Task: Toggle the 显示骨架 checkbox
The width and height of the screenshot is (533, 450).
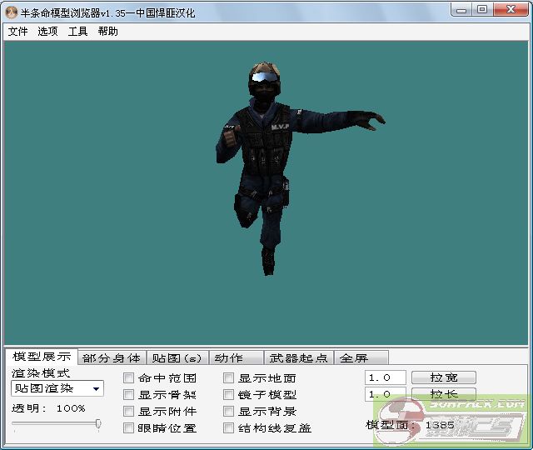Action: tap(129, 395)
